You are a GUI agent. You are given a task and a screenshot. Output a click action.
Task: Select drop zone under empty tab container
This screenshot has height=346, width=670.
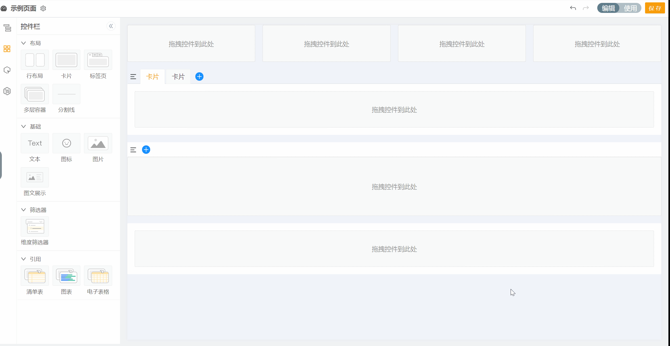[x=394, y=186]
